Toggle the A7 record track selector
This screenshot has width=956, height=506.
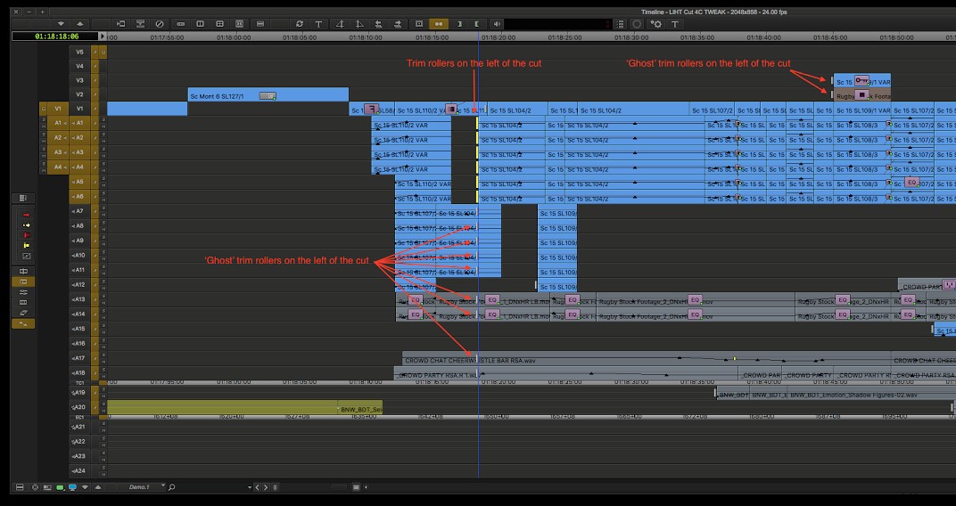79,211
